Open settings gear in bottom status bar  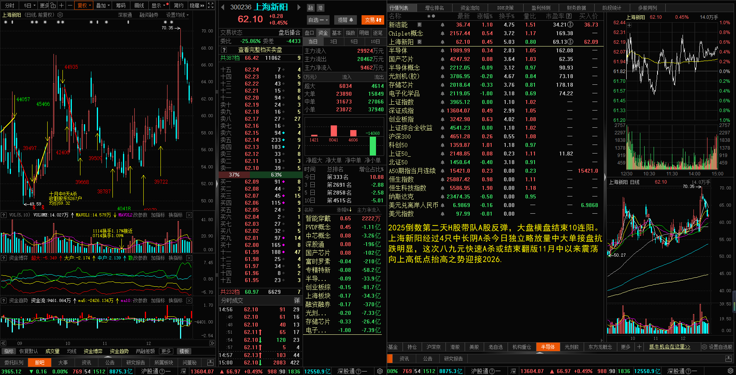tap(380, 371)
